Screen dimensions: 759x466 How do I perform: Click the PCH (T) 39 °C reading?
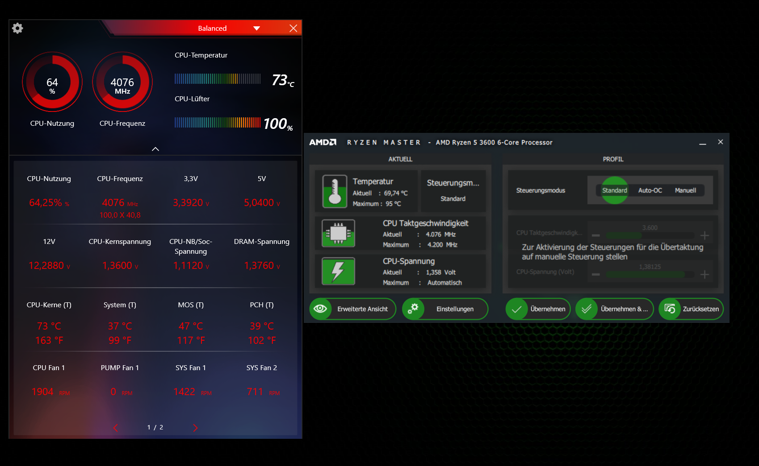coord(262,326)
